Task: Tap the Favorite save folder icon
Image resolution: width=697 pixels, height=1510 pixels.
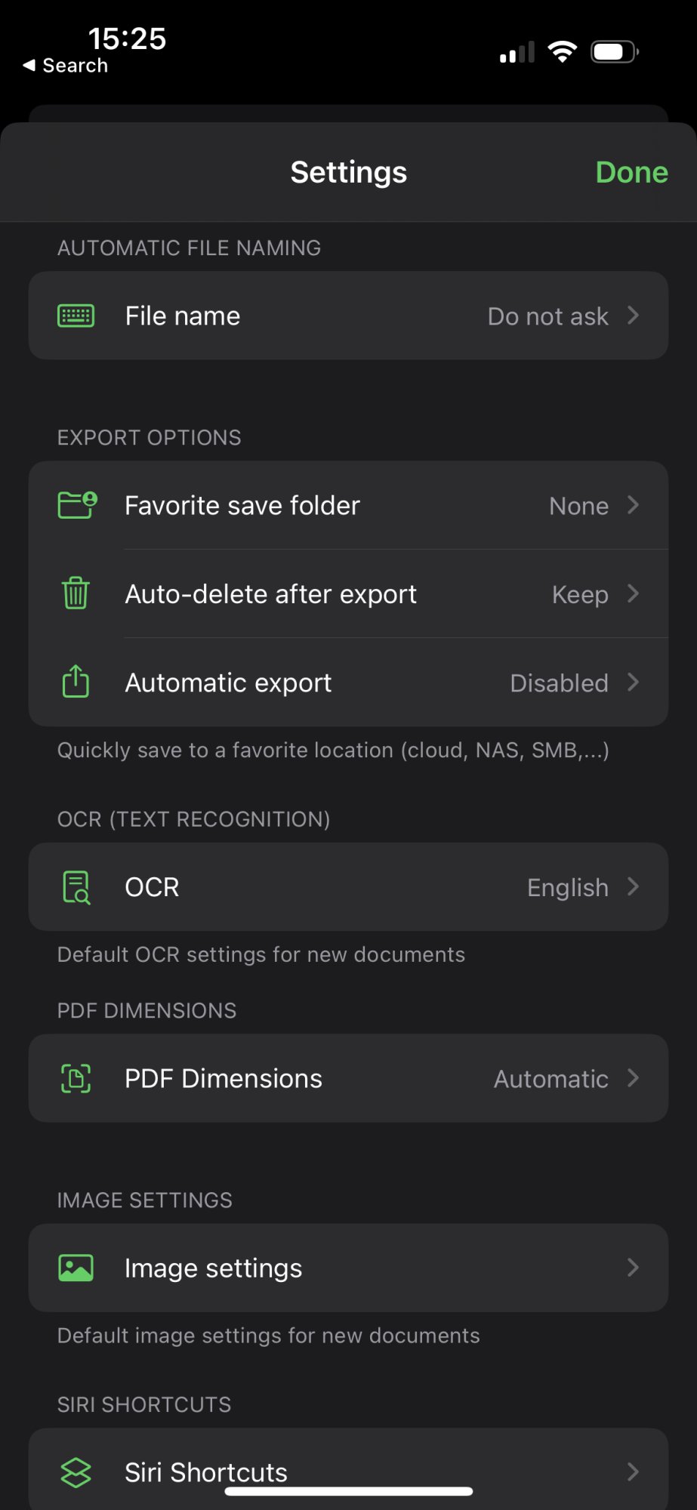Action: click(x=77, y=505)
